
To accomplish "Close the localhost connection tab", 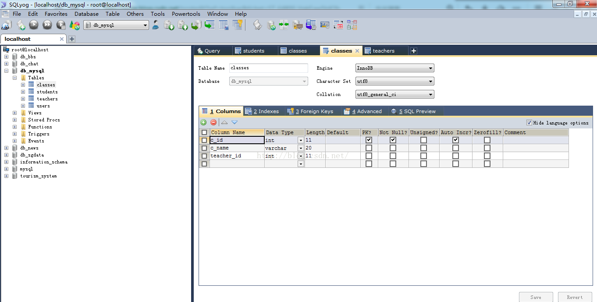I will (x=62, y=39).
